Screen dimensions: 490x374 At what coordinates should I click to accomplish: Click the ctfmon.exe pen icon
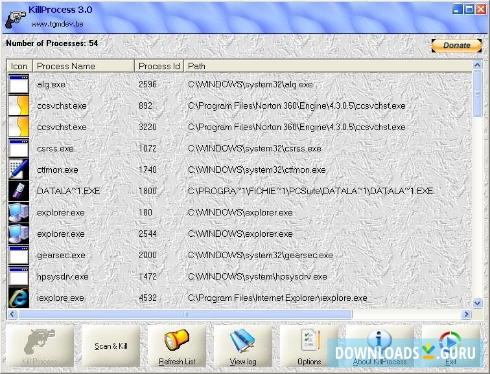[x=19, y=170]
